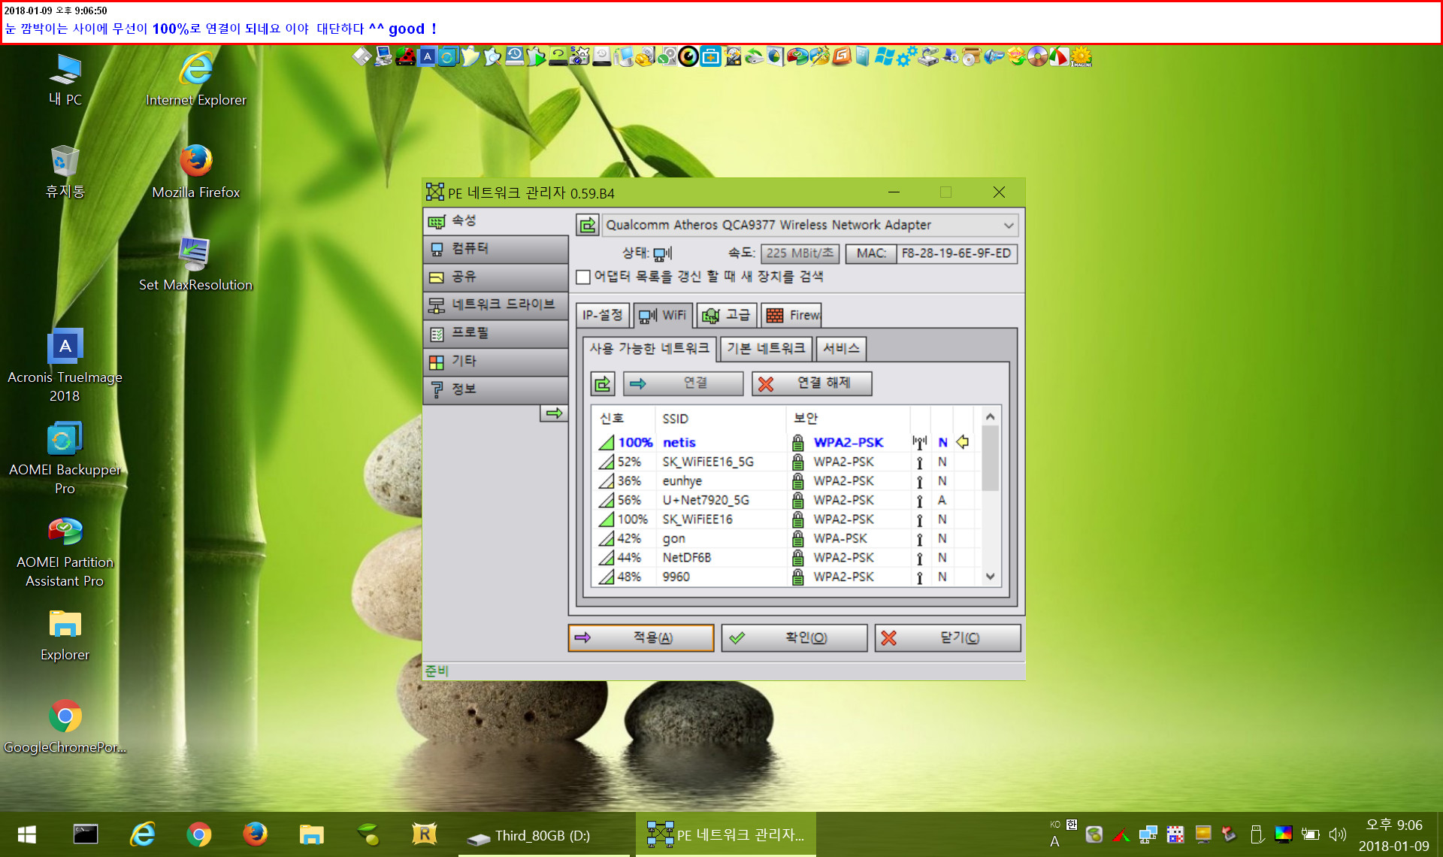Open the floppy disk icon in the launcher bar

click(362, 56)
